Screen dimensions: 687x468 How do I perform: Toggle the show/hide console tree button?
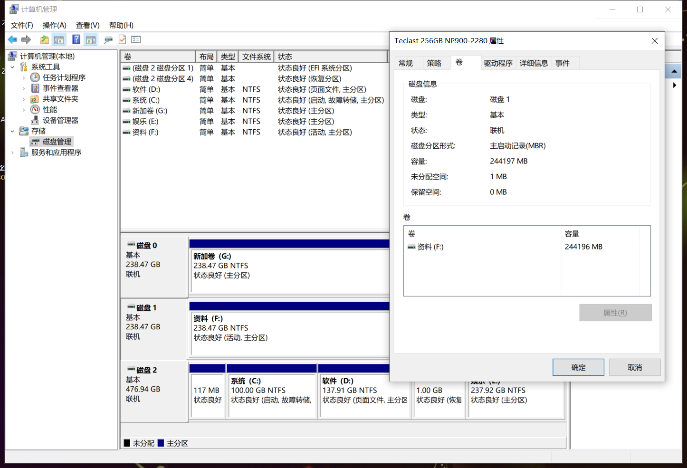[x=59, y=40]
